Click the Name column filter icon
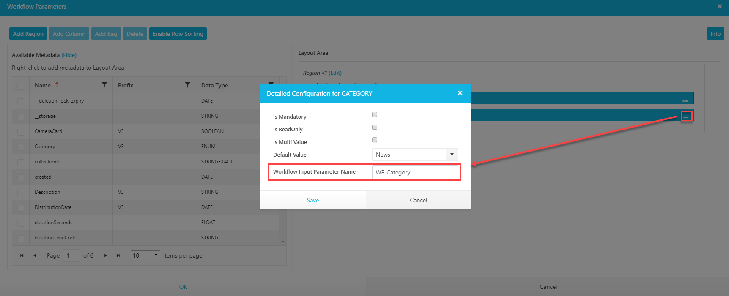Viewport: 729px width, 296px height. tap(104, 85)
